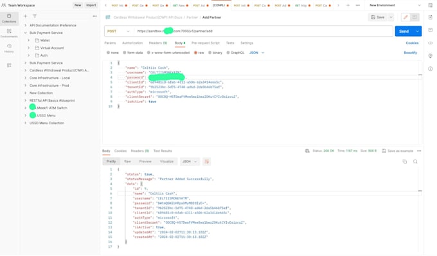Expand the Virtual Account folder
The height and width of the screenshot is (256, 437).
(29, 48)
